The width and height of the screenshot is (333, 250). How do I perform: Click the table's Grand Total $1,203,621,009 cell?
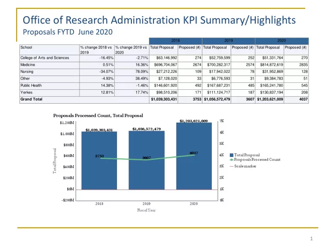click(x=270, y=99)
